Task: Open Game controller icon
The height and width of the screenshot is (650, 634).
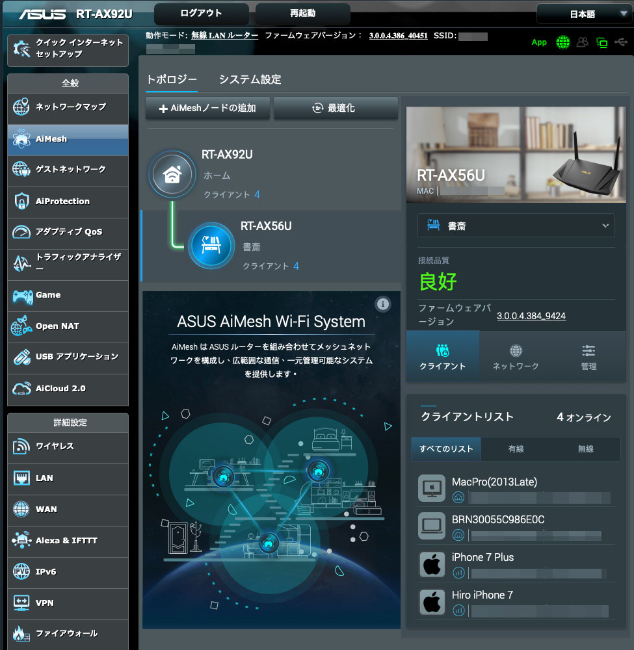Action: (x=22, y=296)
